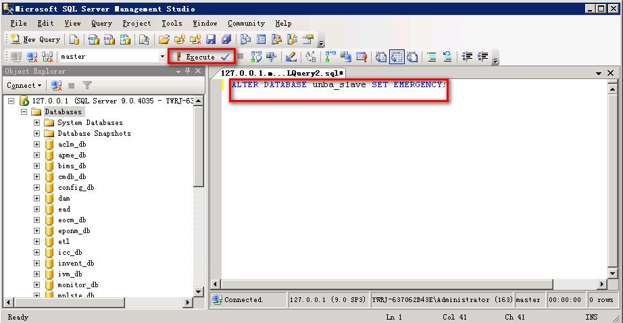This screenshot has height=323, width=623.
Task: Analyze query in Database Engine Tuning Advisor
Action: pos(272,57)
